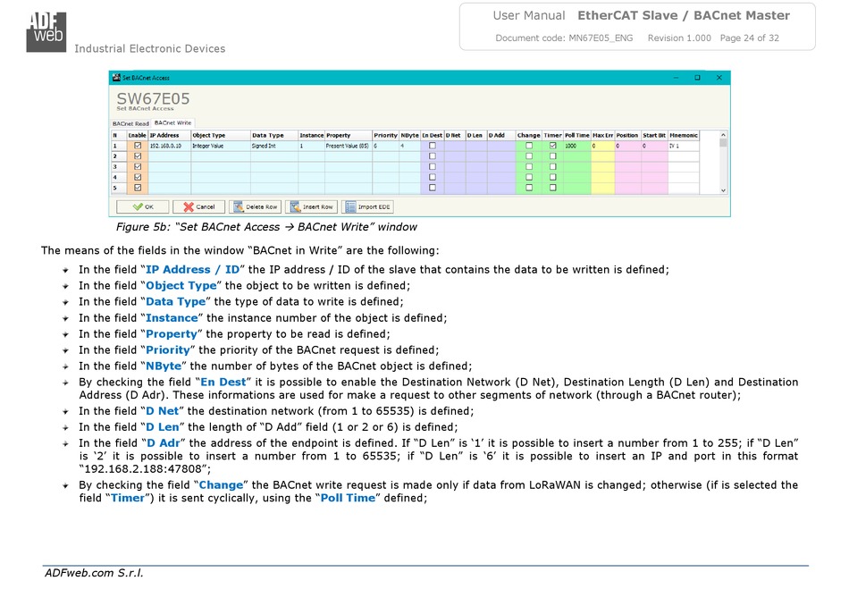This screenshot has width=849, height=589.
Task: Switch to the BACnet Read tab
Action: coord(130,123)
